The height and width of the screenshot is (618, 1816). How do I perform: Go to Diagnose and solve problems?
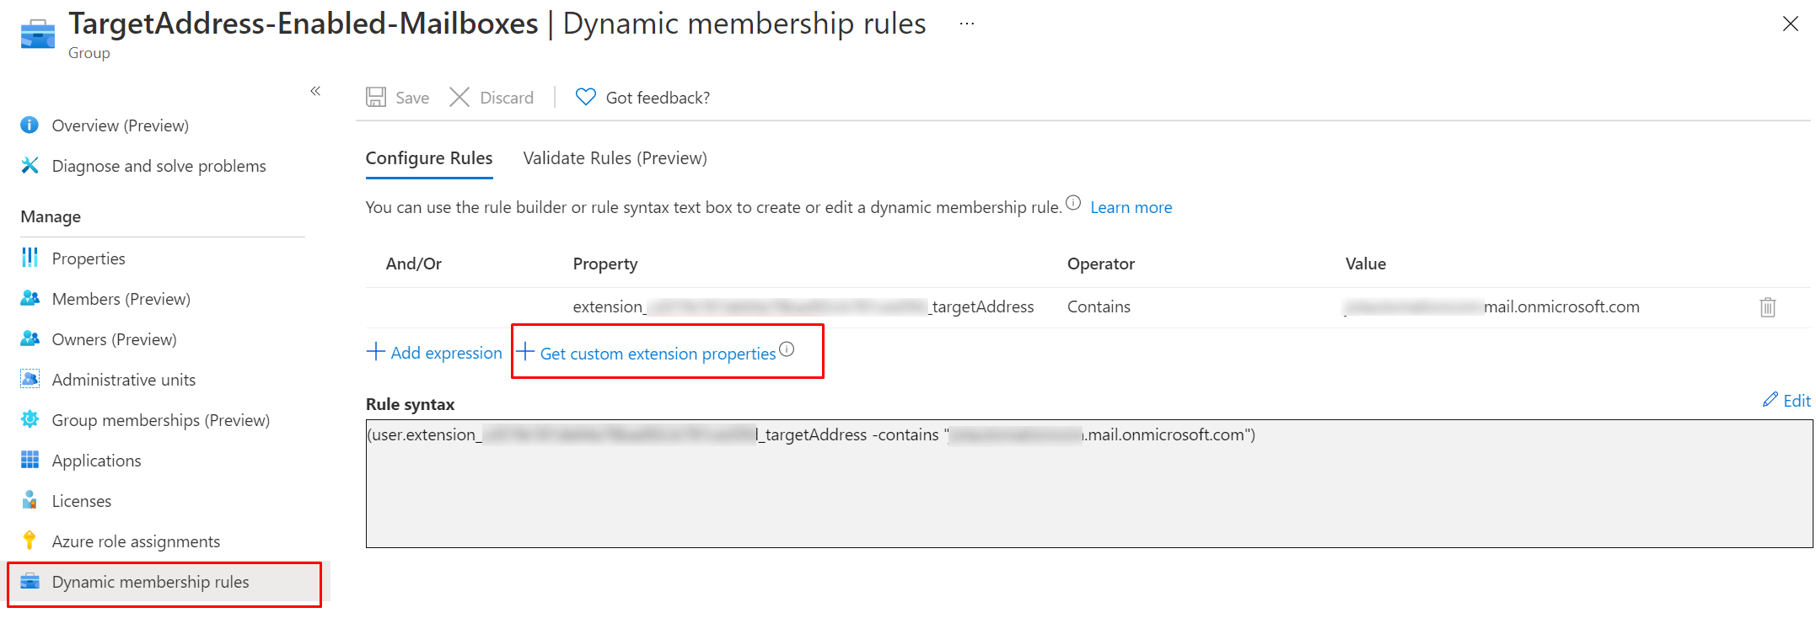tap(158, 166)
